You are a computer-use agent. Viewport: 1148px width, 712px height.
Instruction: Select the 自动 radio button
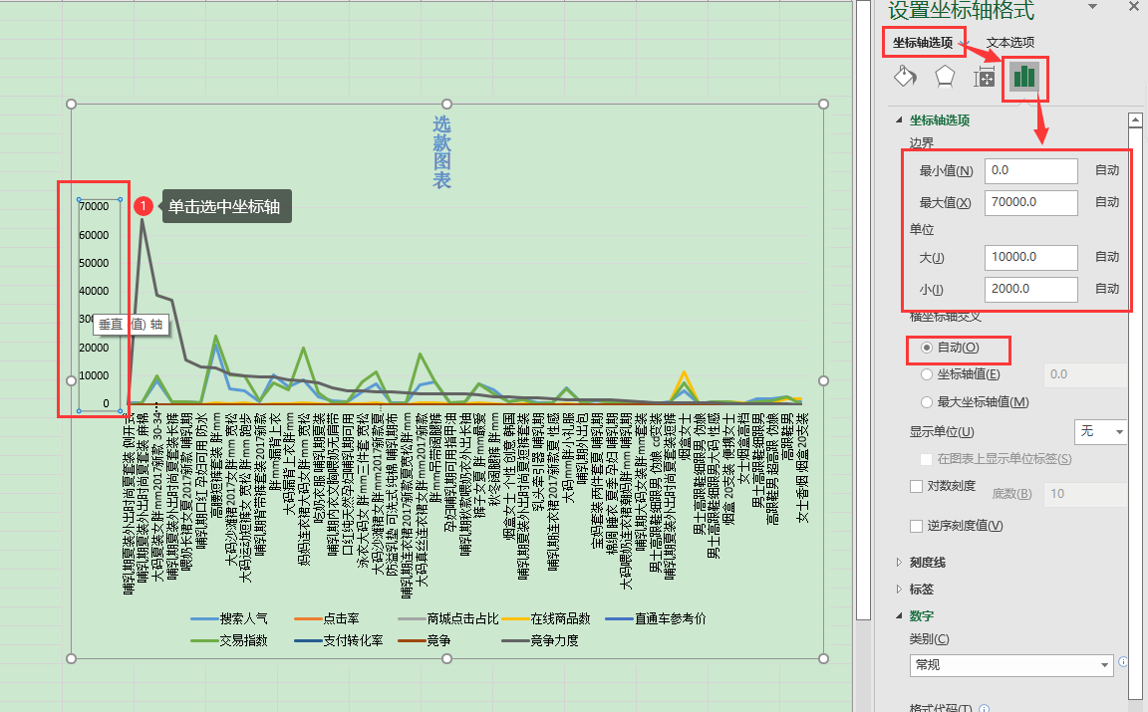click(929, 348)
